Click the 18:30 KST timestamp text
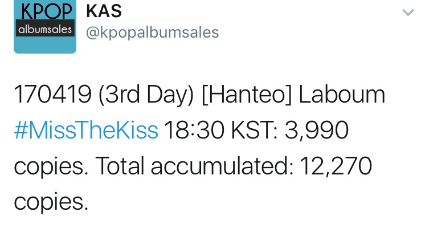The image size is (421, 228). pos(220,131)
